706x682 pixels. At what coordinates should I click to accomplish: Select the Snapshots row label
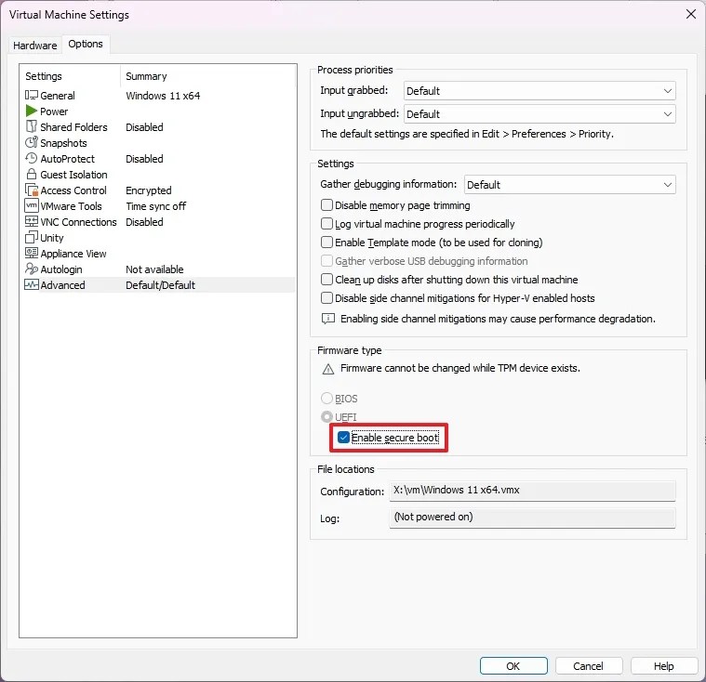pos(63,143)
